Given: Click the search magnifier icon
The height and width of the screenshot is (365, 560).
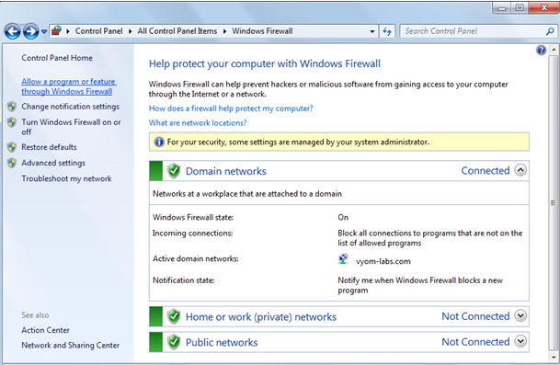Looking at the screenshot, I should pyautogui.click(x=550, y=31).
